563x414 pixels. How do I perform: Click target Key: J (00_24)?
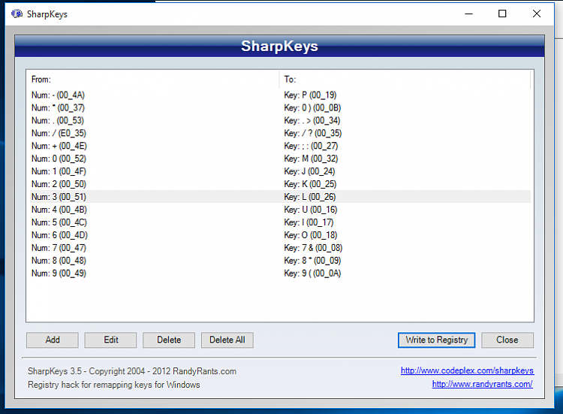pos(309,171)
